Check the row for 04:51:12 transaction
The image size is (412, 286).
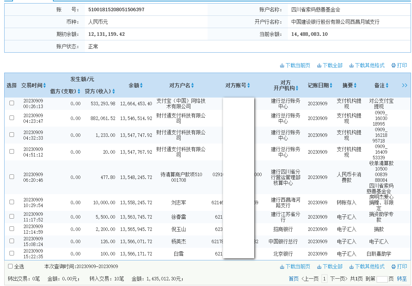click(12, 151)
